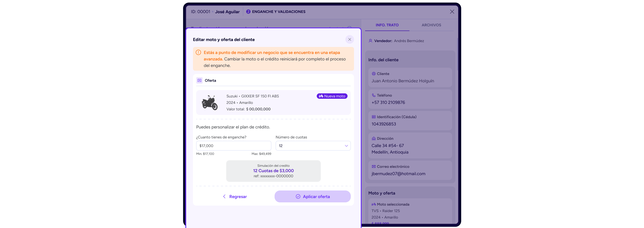This screenshot has height=228, width=644.
Task: Click the Min. $17,100 hint text
Action: coord(205,154)
